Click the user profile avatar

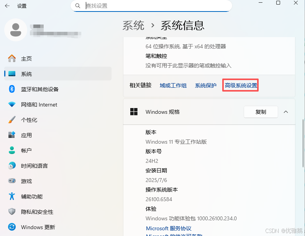click(16, 30)
